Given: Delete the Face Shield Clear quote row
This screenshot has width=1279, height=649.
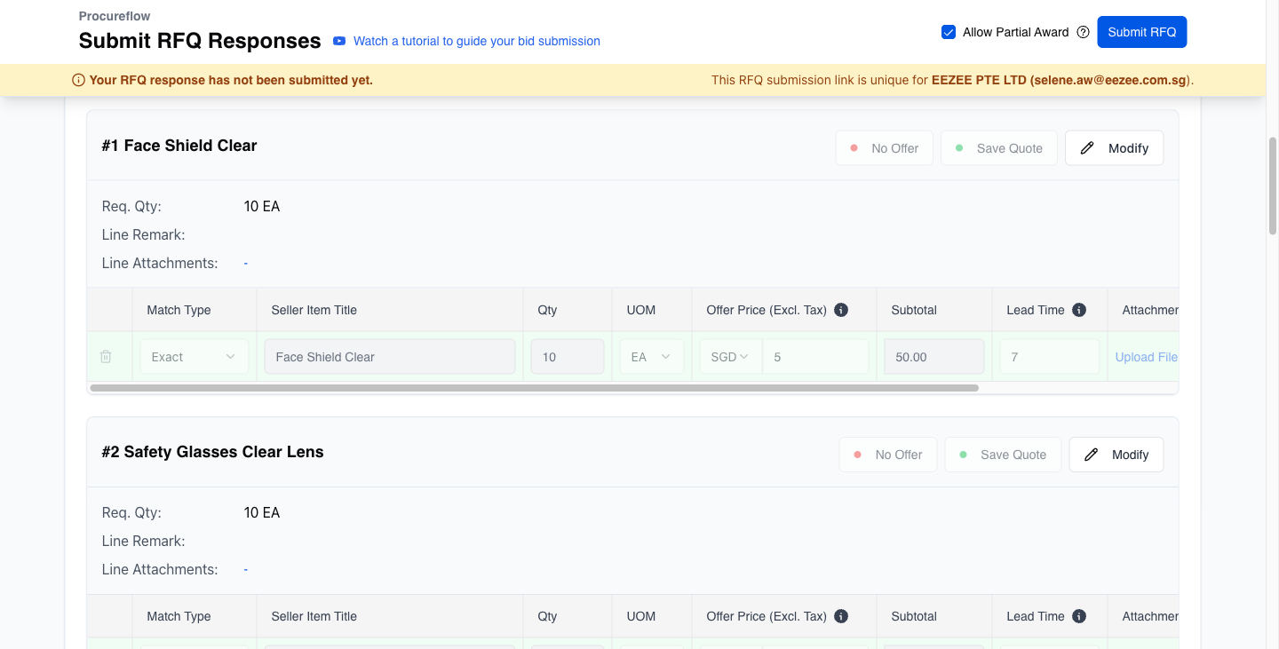Looking at the screenshot, I should coord(106,357).
